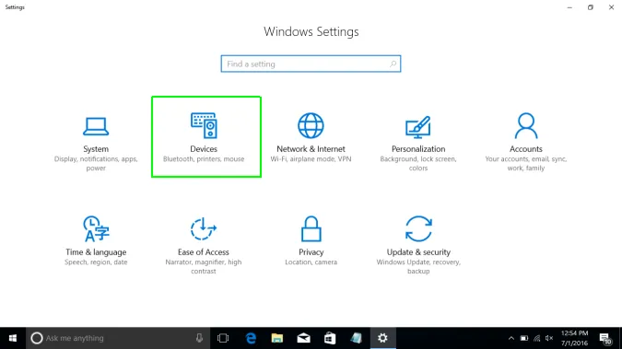Click the Cortana microphone icon
This screenshot has height=349, width=622.
click(x=199, y=338)
